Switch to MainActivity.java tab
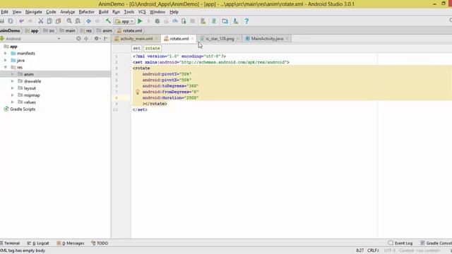Viewport: 452px width, 254px height. (267, 39)
